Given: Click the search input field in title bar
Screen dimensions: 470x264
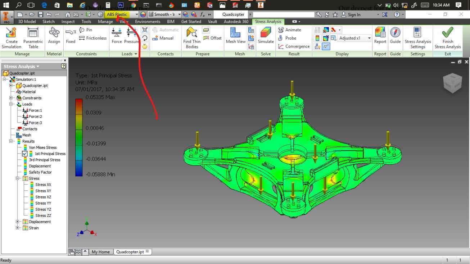Looking at the screenshot, I should (284, 14).
